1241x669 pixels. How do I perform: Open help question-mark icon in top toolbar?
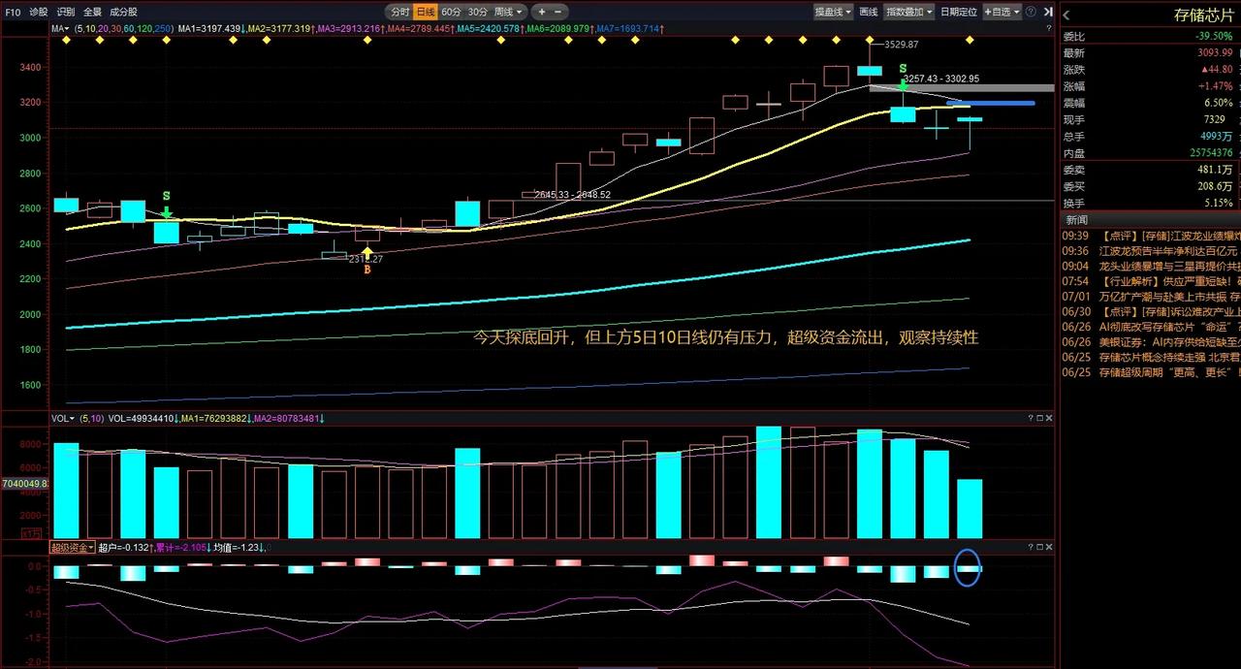tap(1031, 12)
